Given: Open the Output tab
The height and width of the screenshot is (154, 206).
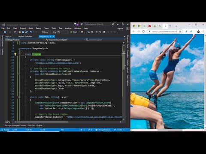Looking at the screenshot, I should click(39, 125).
